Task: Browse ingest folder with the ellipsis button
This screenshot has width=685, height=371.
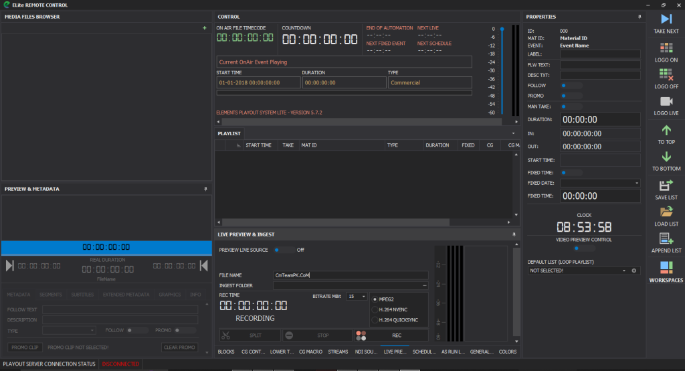Action: point(424,286)
